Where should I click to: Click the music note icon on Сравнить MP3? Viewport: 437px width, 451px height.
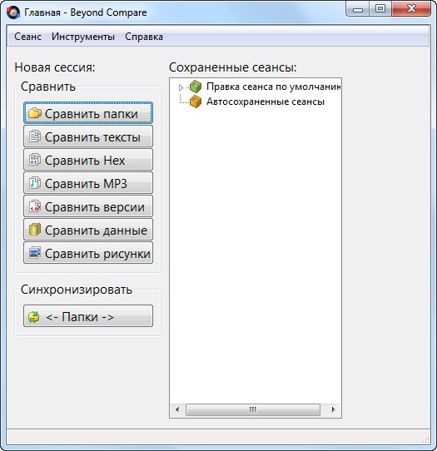pyautogui.click(x=35, y=183)
